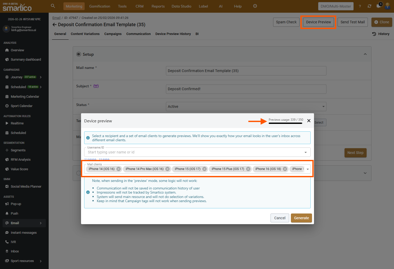The height and width of the screenshot is (269, 394).
Task: Click the Generate button
Action: click(x=301, y=218)
